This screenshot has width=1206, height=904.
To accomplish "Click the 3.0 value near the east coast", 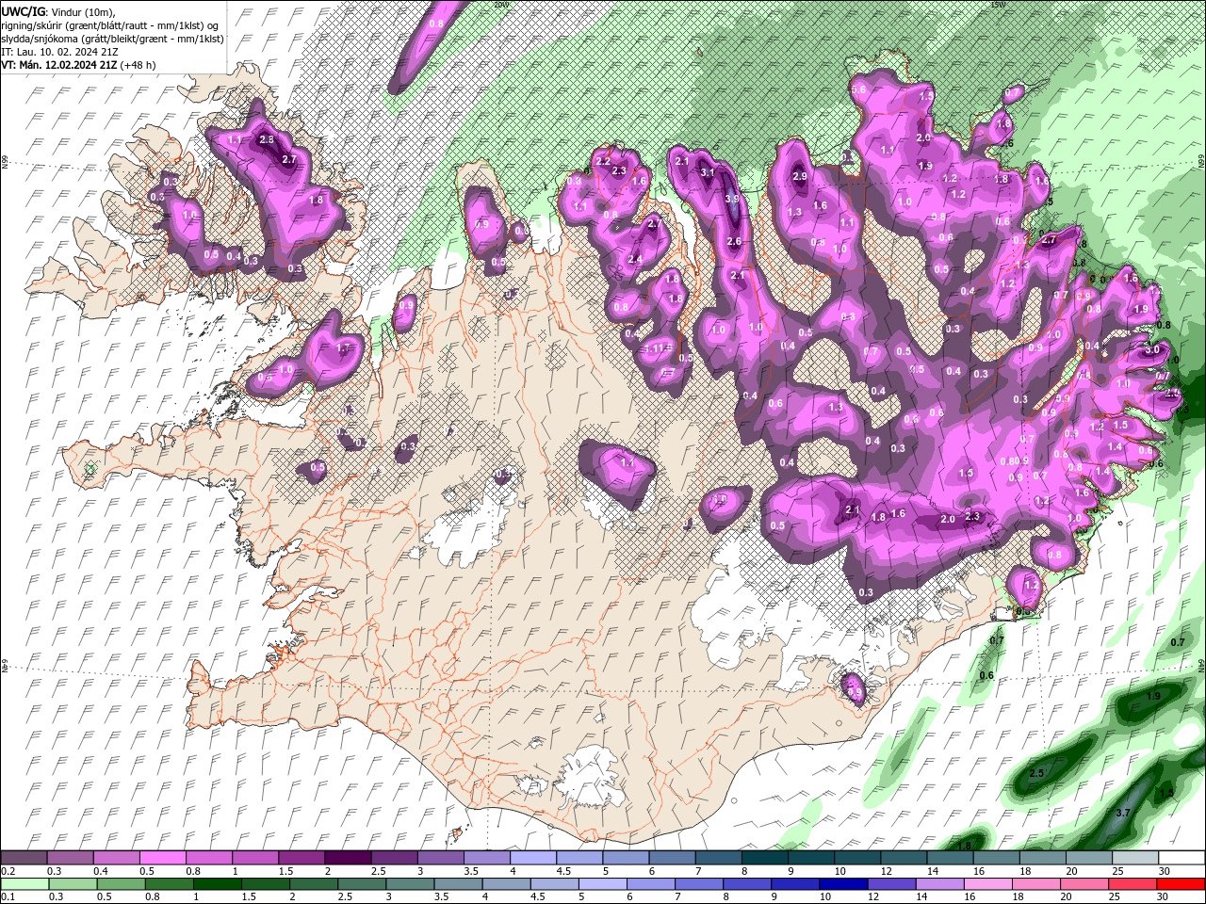I will coord(1151,349).
